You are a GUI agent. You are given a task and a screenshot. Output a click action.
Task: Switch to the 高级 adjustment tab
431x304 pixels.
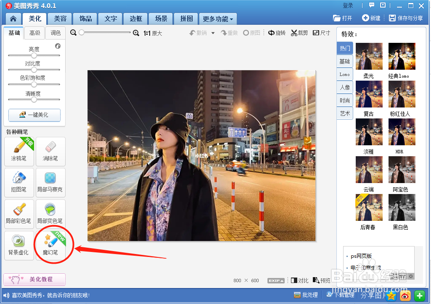coord(34,33)
